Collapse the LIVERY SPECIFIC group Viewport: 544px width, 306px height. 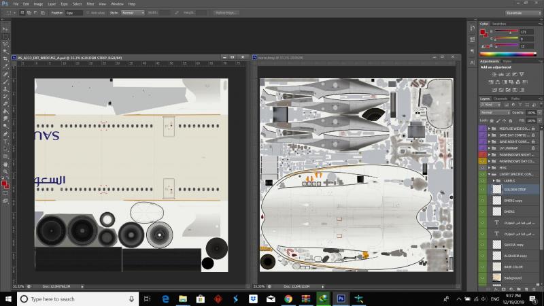pyautogui.click(x=489, y=174)
